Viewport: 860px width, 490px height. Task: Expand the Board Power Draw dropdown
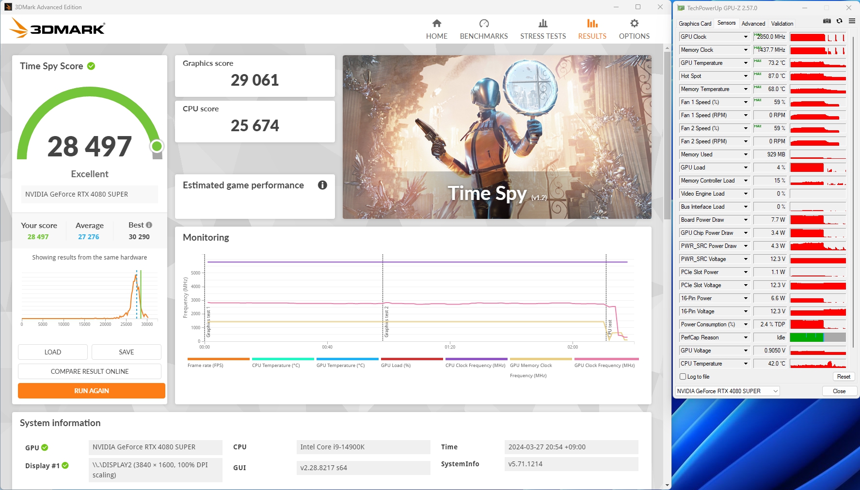click(746, 220)
